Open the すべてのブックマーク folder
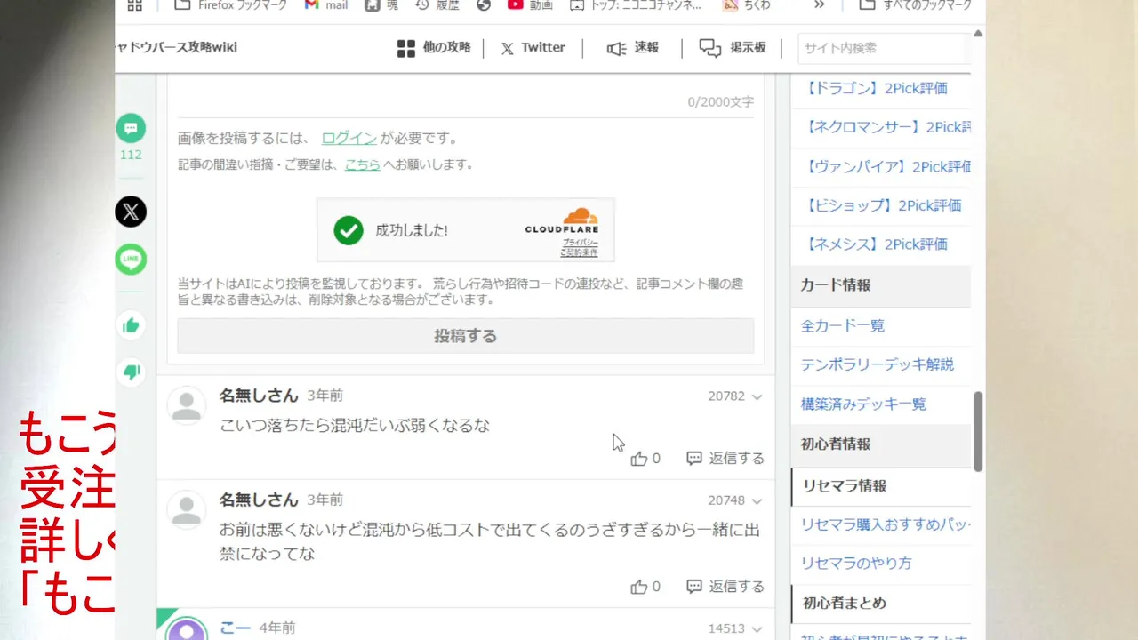 pyautogui.click(x=915, y=5)
